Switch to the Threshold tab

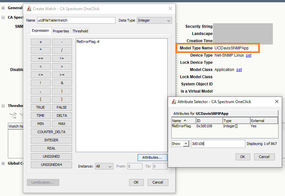(80, 31)
